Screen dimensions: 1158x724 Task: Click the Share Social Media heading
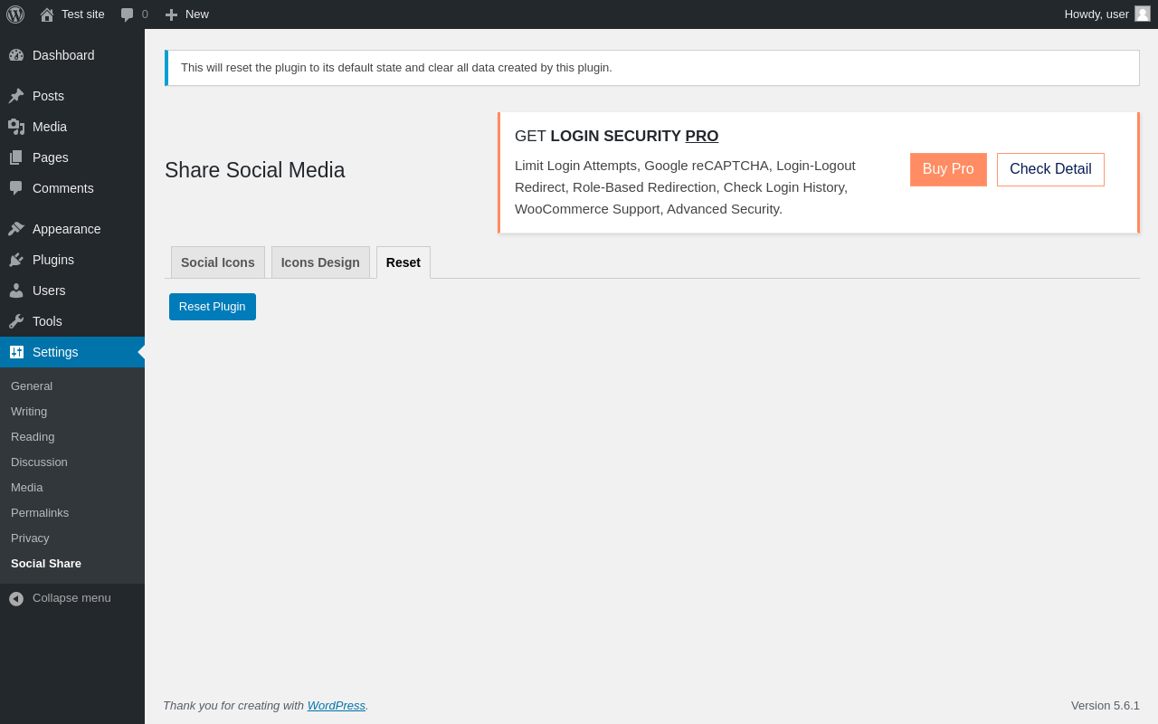[255, 170]
